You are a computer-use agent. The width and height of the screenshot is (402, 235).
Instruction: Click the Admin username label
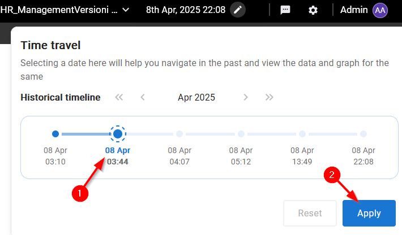[x=354, y=10]
